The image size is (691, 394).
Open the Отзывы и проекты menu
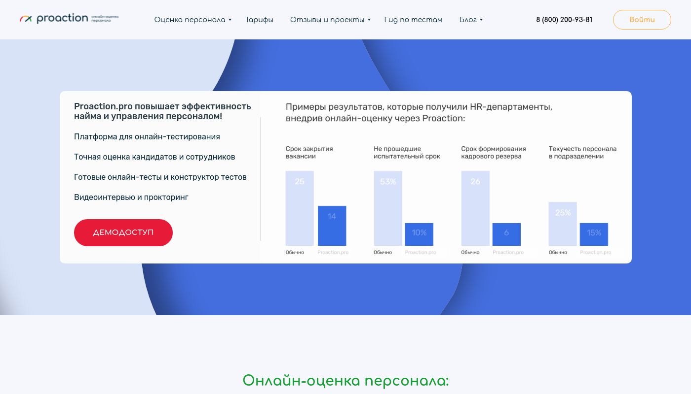(327, 20)
